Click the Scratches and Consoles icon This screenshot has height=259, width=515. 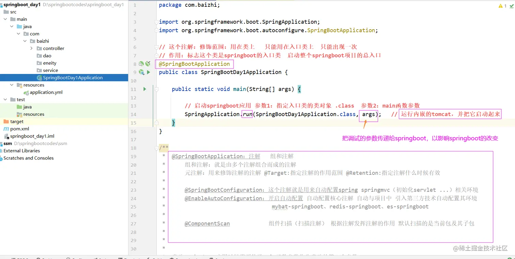click(1, 158)
